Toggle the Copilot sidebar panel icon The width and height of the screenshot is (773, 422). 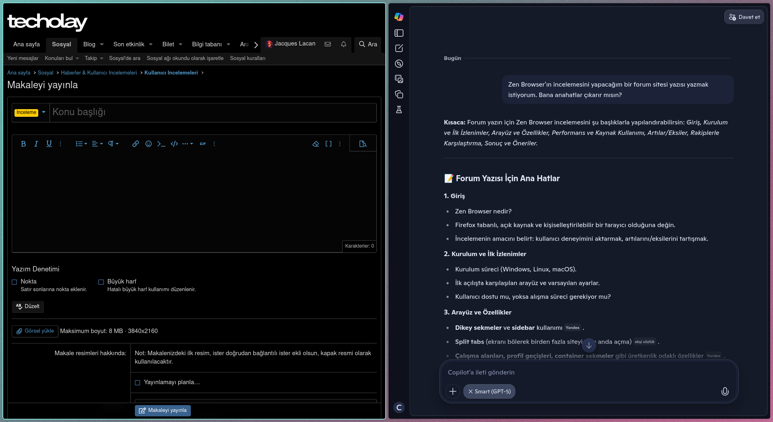399,33
